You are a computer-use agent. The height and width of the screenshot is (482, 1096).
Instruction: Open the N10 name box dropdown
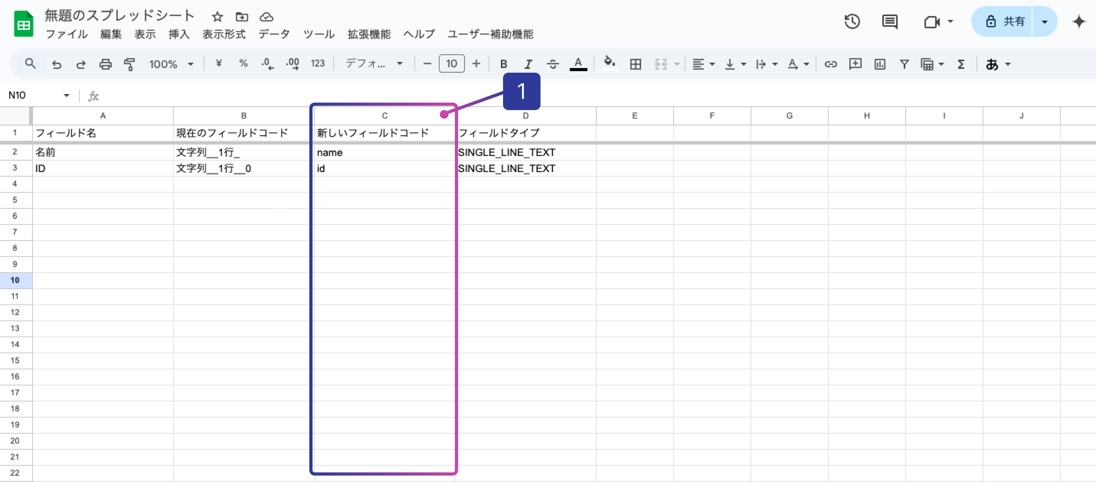[x=66, y=95]
